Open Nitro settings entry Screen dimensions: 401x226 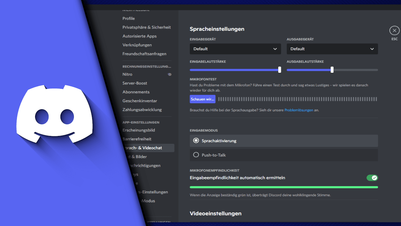(128, 74)
